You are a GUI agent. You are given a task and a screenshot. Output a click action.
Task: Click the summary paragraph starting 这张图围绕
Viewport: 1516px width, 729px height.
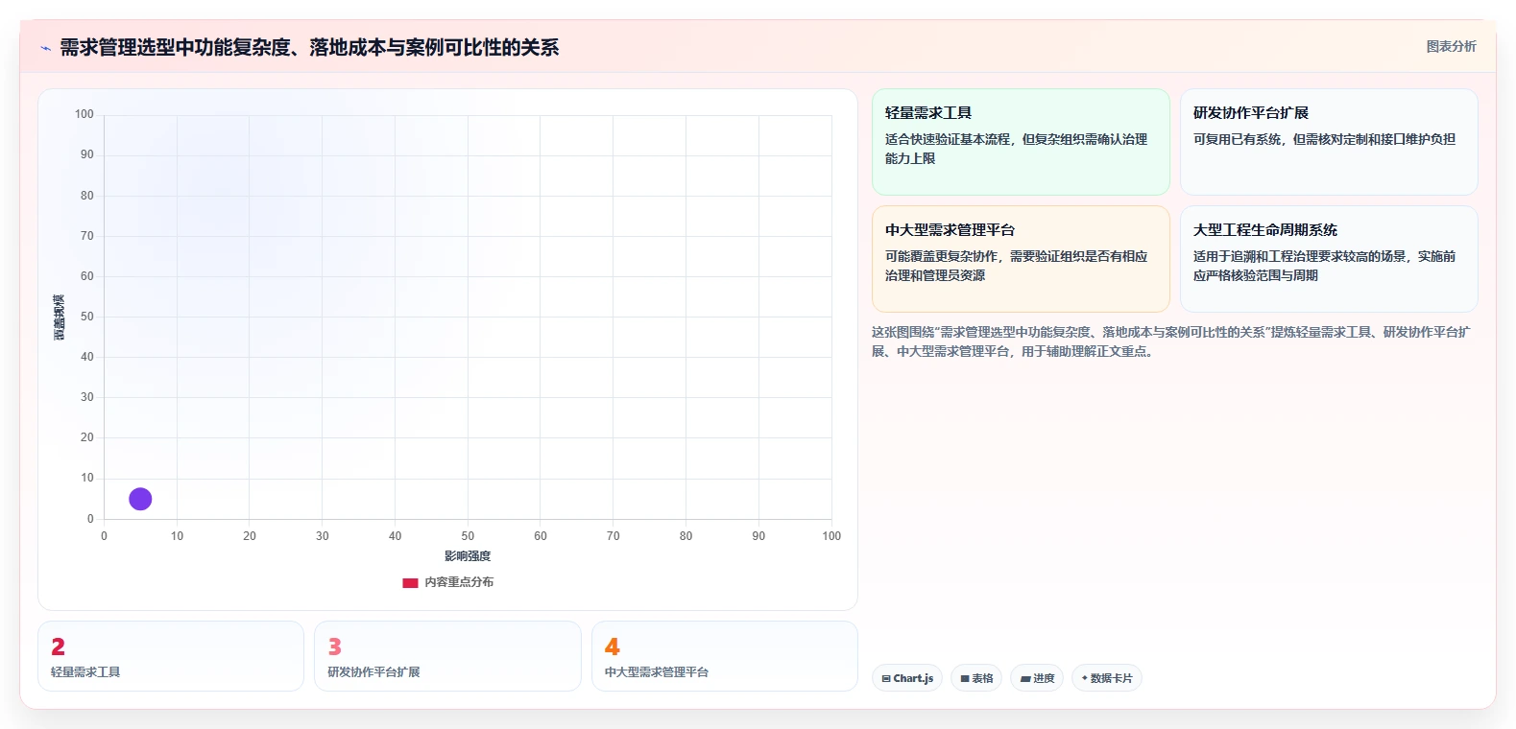1170,341
